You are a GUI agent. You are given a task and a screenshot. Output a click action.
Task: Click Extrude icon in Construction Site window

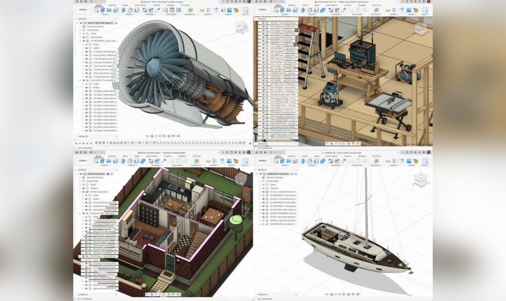[x=282, y=10]
